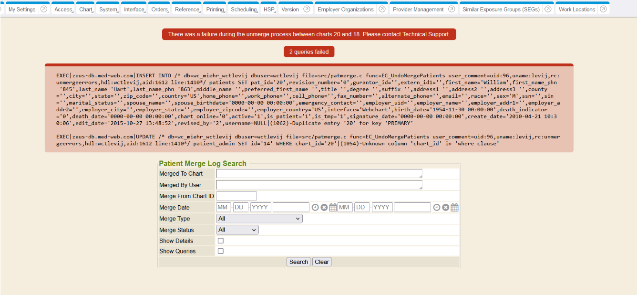
Task: Click the Clear button
Action: tap(322, 262)
